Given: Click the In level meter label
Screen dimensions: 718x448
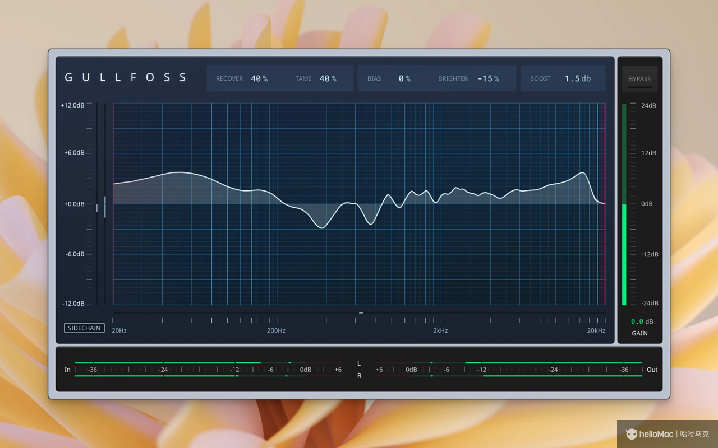Looking at the screenshot, I should pos(67,370).
